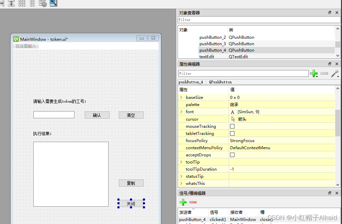This screenshot has width=342, height=224.
Task: Toggle the acceptDrops checkbox
Action: tap(232, 155)
